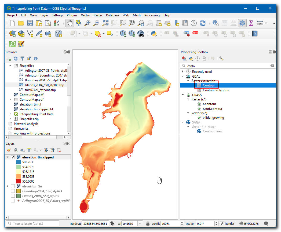Open Processing Toolbox options wrench icon
281x232 pixels.
pos(221,59)
